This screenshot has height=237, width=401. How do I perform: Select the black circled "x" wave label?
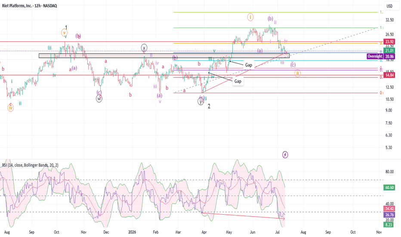coord(144,48)
